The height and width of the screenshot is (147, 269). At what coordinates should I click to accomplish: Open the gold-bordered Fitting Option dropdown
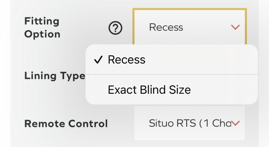(189, 27)
